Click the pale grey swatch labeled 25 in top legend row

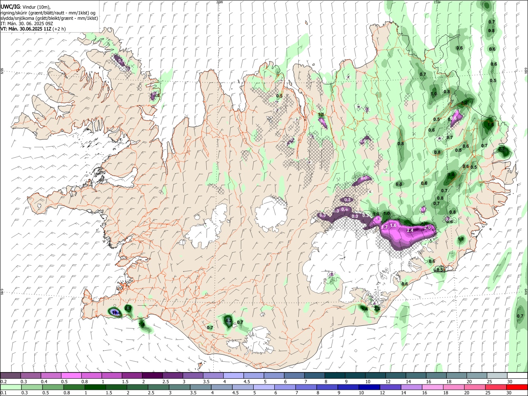pyautogui.click(x=497, y=375)
